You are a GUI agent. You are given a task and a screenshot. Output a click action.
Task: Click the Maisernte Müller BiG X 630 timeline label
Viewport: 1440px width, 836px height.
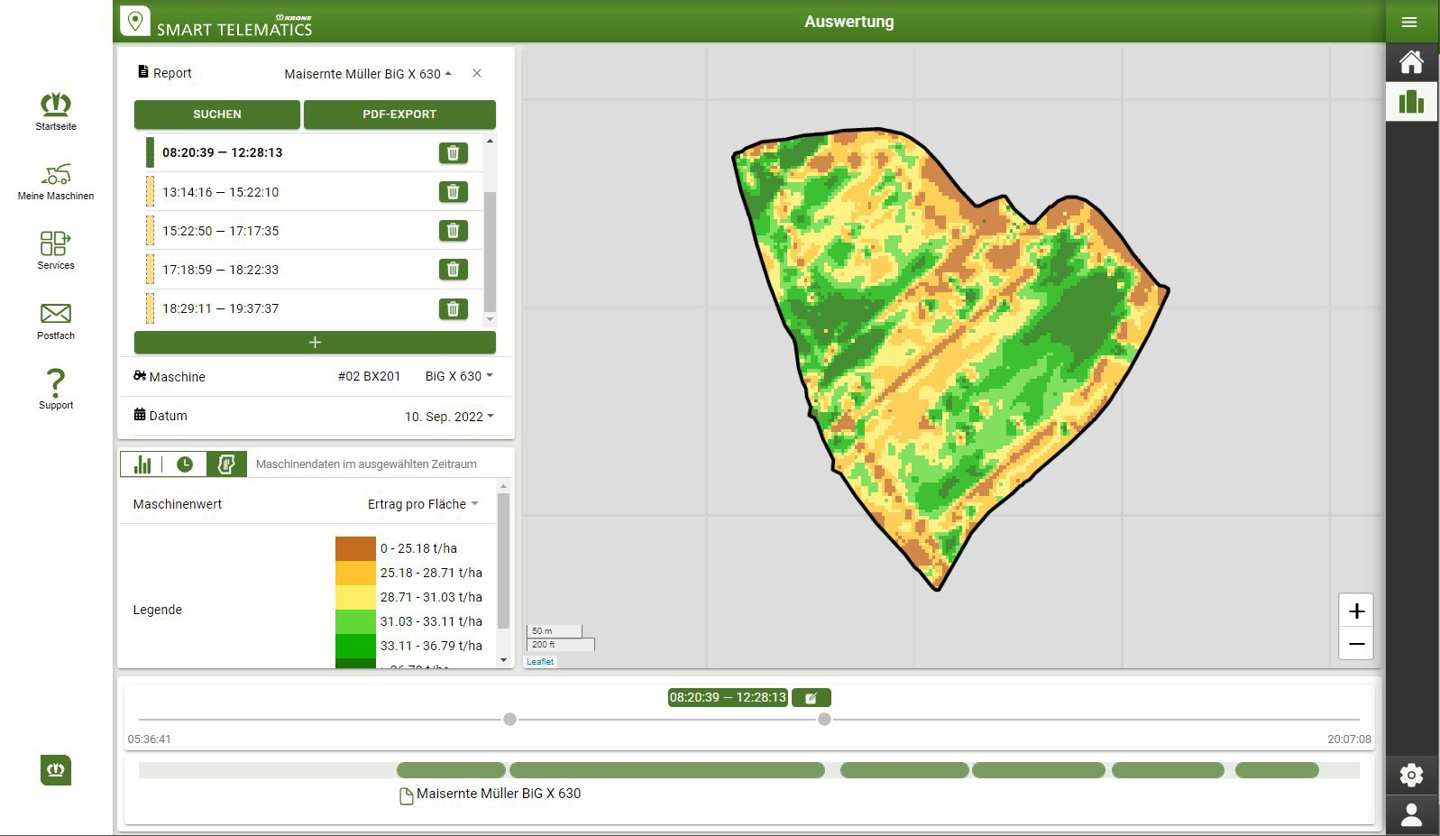coord(499,794)
